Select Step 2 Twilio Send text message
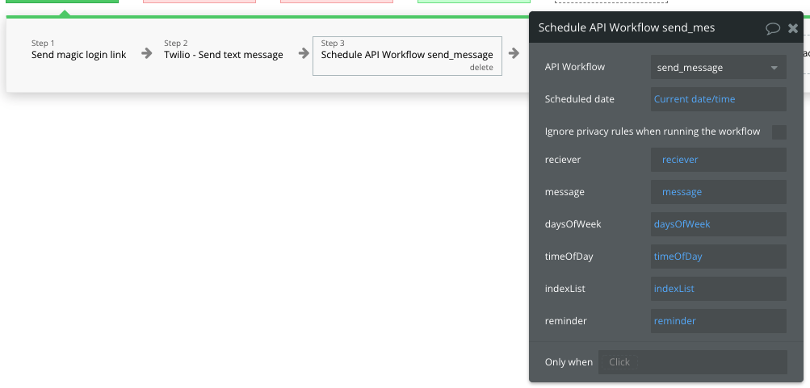Image resolution: width=810 pixels, height=388 pixels. [223, 50]
